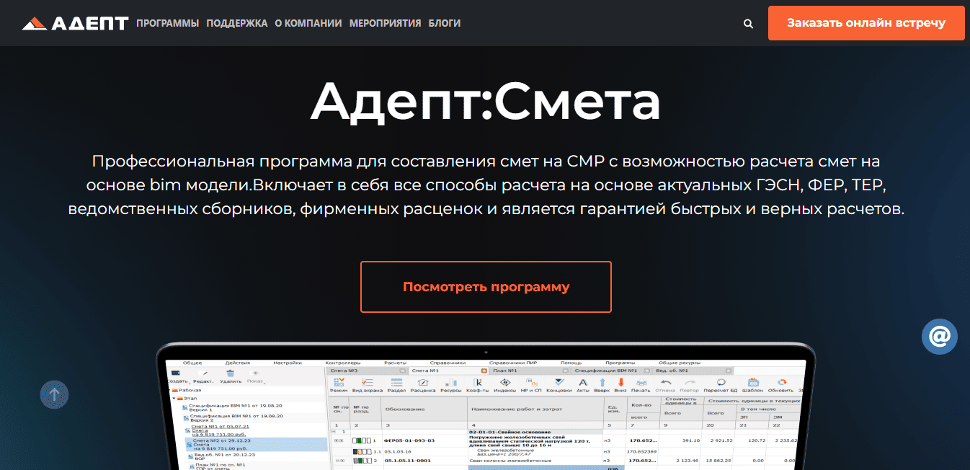970x470 pixels.
Task: Collapse the Этап tree node
Action: pyautogui.click(x=173, y=397)
